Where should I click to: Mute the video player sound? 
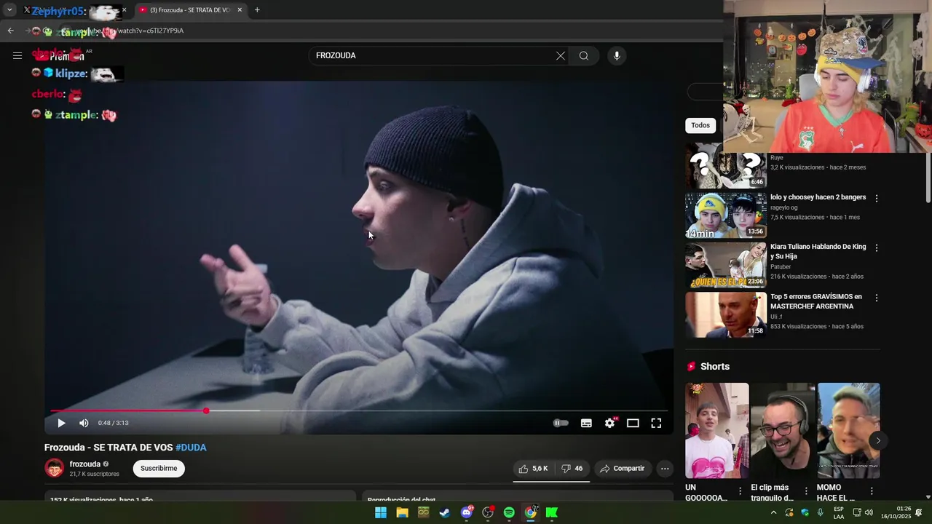(x=84, y=423)
